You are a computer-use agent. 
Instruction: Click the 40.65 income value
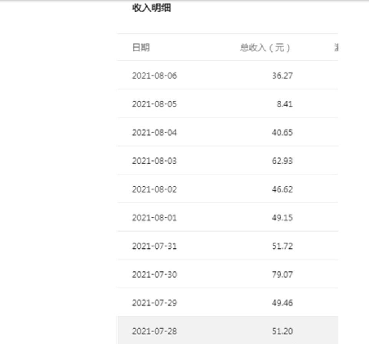click(x=282, y=132)
